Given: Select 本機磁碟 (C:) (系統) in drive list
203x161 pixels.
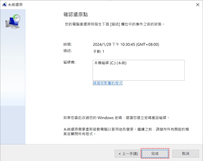Looking at the screenshot, I should coord(110,63).
